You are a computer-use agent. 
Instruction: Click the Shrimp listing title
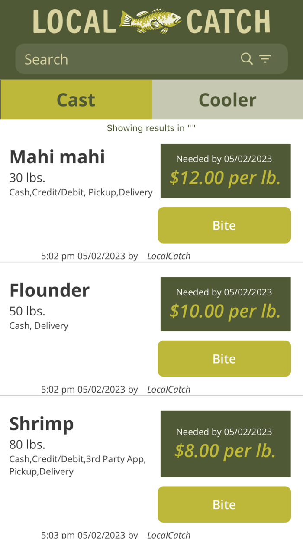[41, 423]
